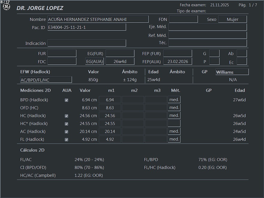
Task: Toggle the BPD (Hadlock) AUA checkbox
Action: tap(67, 100)
